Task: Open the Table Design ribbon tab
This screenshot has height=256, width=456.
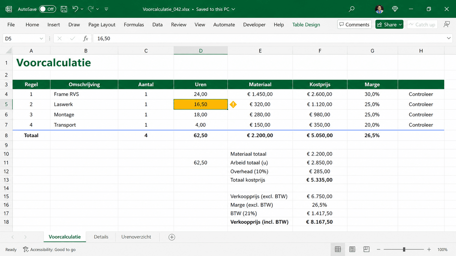Action: pos(306,24)
